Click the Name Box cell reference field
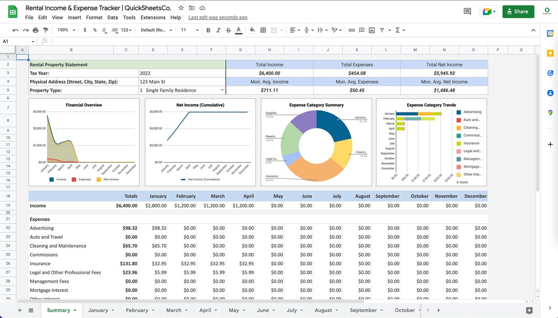 pyautogui.click(x=15, y=41)
